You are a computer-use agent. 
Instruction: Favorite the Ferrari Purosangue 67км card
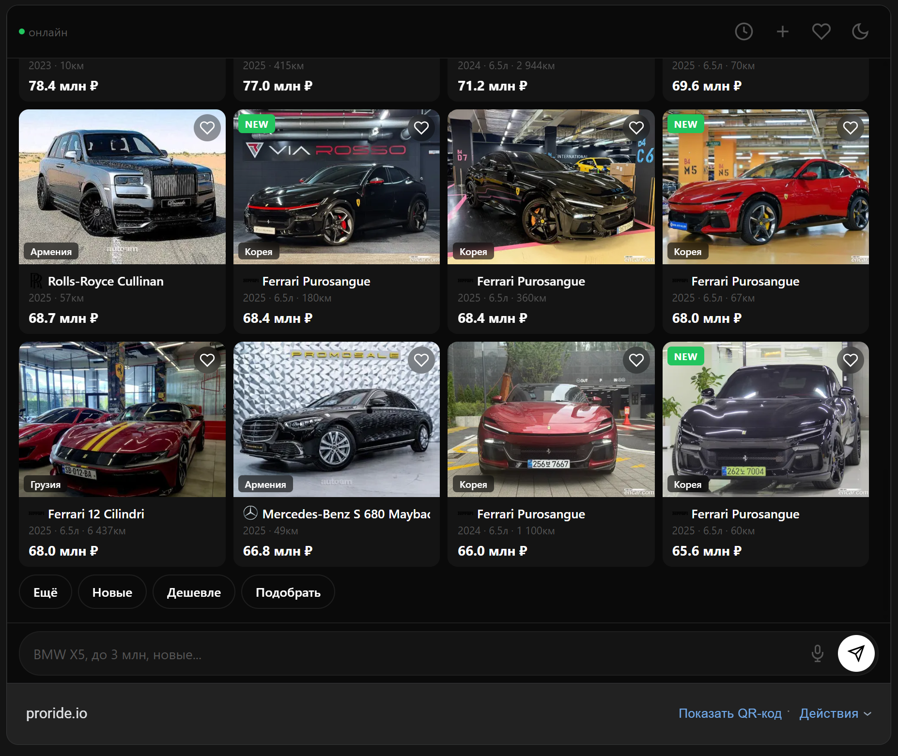tap(850, 128)
